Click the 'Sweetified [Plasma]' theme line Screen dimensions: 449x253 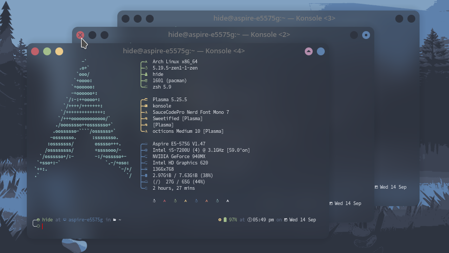pyautogui.click(x=177, y=119)
